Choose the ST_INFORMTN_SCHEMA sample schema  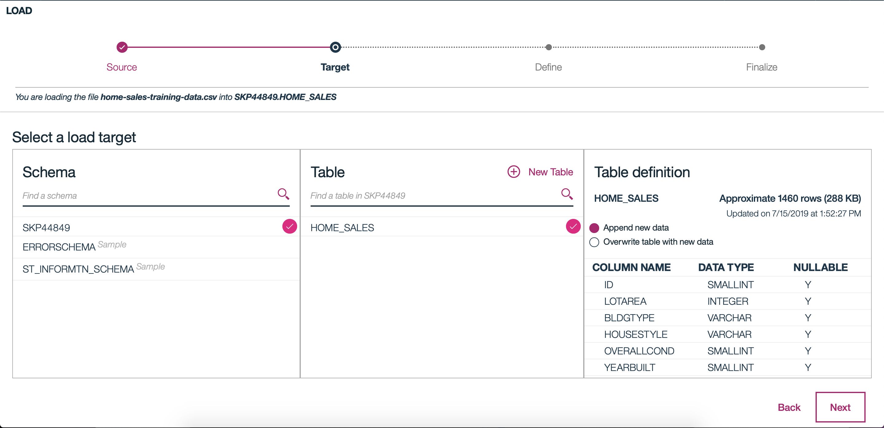pyautogui.click(x=78, y=269)
